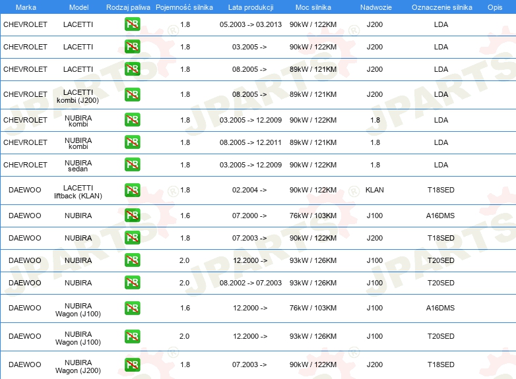Screen dimensions: 516x379
Task: Select the 'LACETTI kombi (J200)' model cell
Action: click(x=78, y=96)
